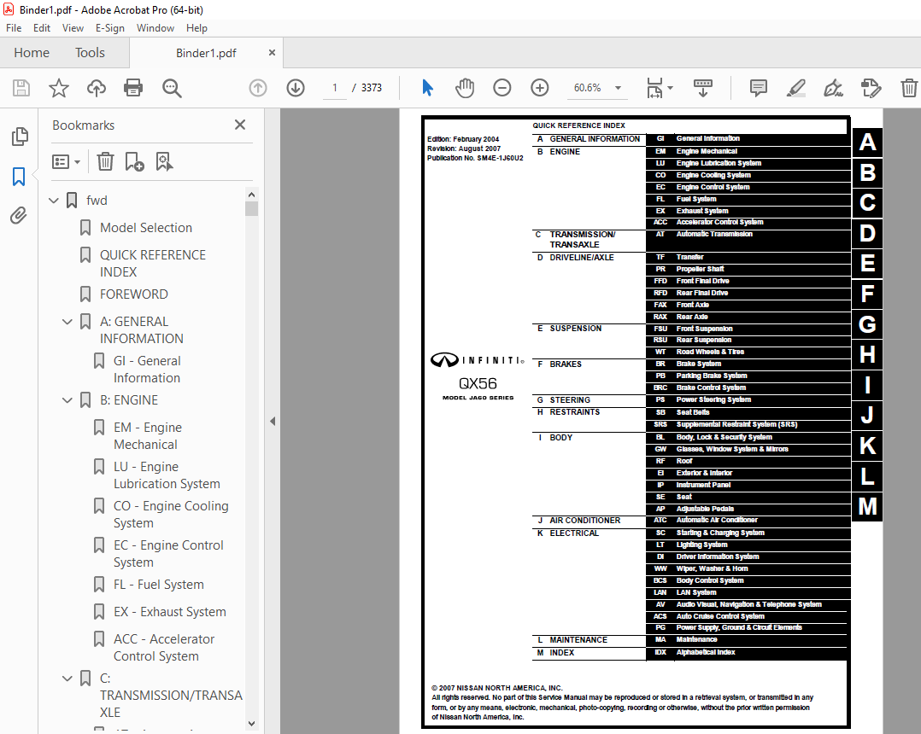Find current bookmark icon

coord(164,161)
